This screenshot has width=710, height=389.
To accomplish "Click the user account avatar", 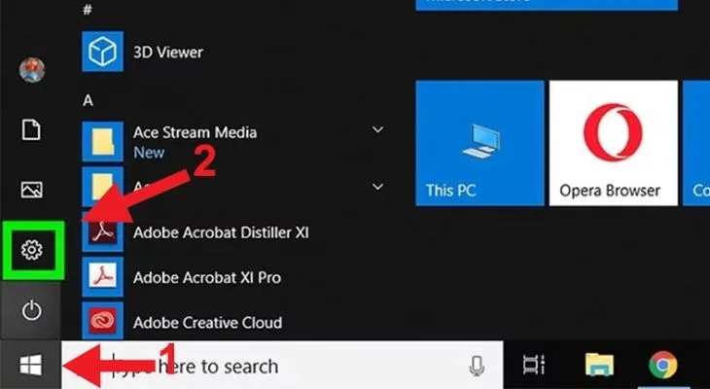I will 32,70.
